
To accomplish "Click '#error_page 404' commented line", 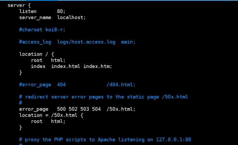I will click(42, 85).
